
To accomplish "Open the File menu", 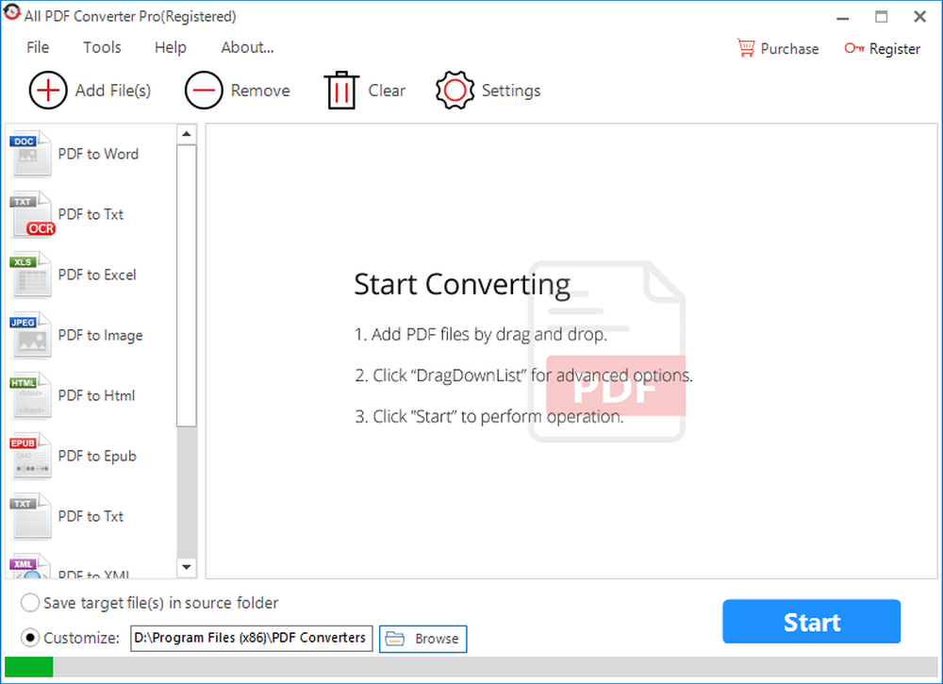I will 38,47.
